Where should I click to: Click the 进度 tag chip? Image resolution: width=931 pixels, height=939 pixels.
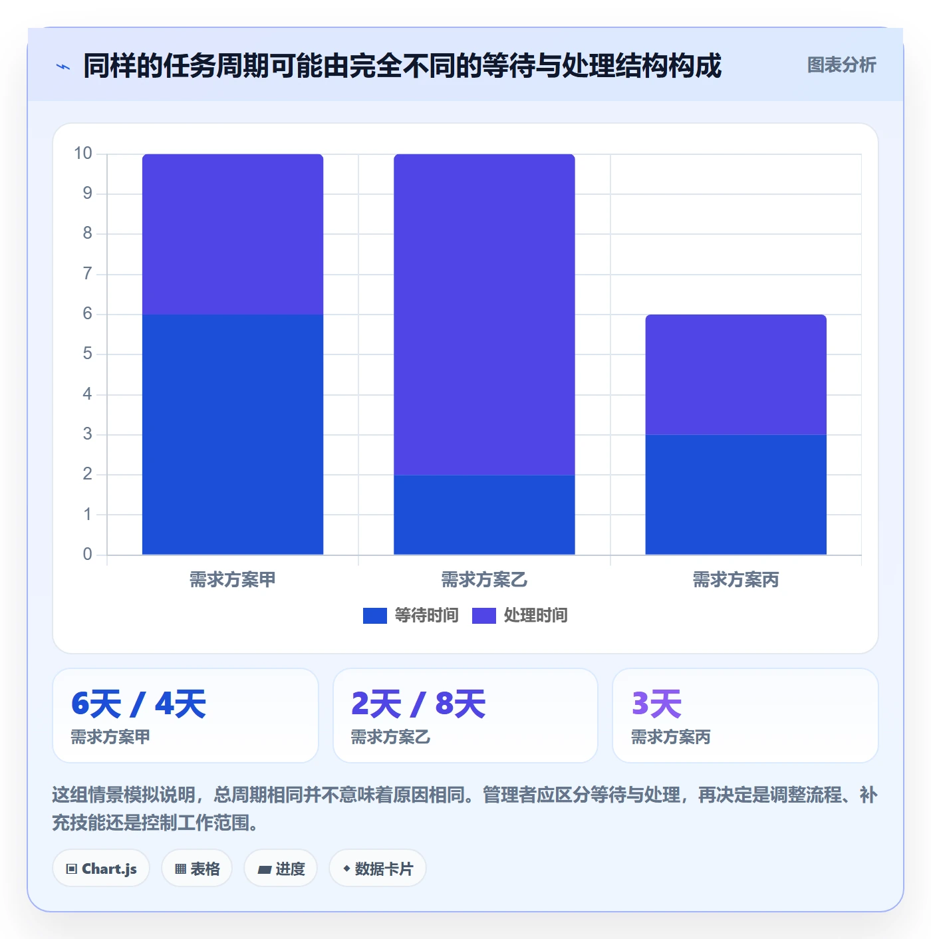coord(281,869)
